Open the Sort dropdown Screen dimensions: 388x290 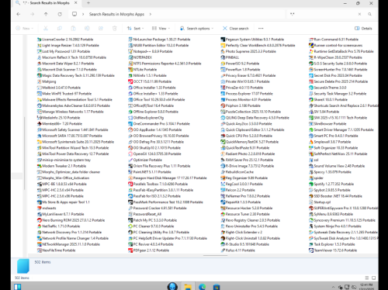coord(135,29)
